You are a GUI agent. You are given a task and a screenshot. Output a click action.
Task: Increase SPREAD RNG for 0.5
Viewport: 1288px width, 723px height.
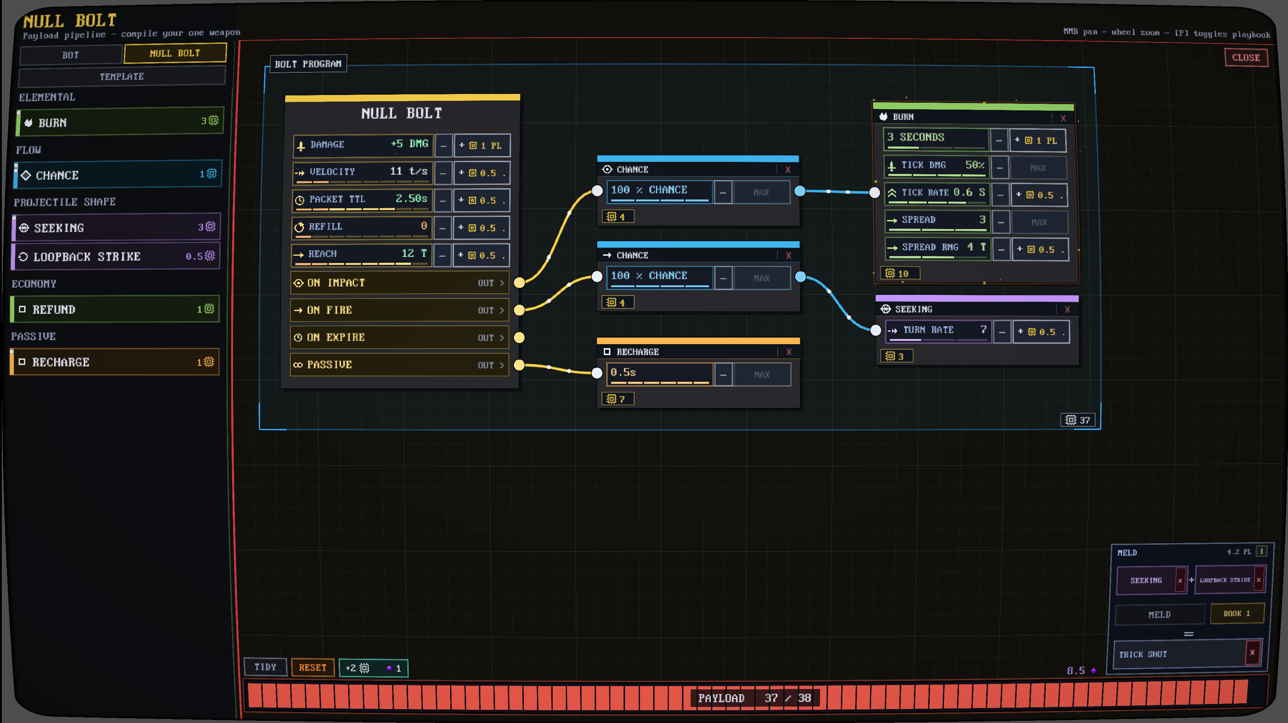(x=1040, y=250)
